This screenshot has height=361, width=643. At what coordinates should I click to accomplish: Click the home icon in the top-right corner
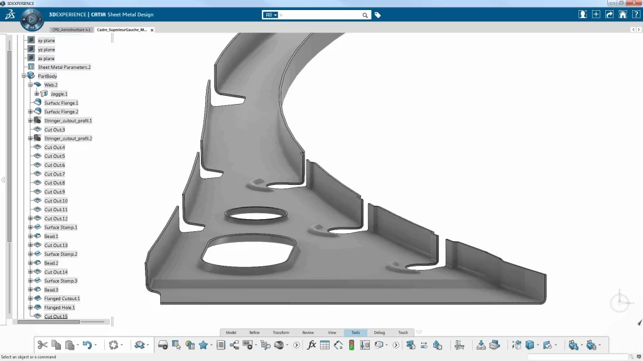622,14
